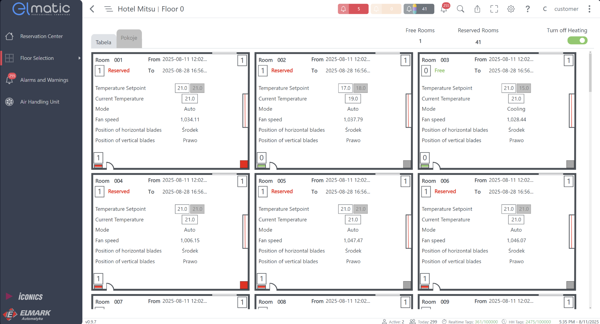600x324 pixels.
Task: Open the orange warnings counter showing 0
Action: tap(386, 9)
